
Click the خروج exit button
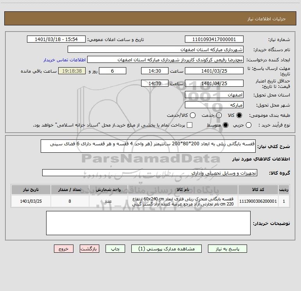[64, 248]
